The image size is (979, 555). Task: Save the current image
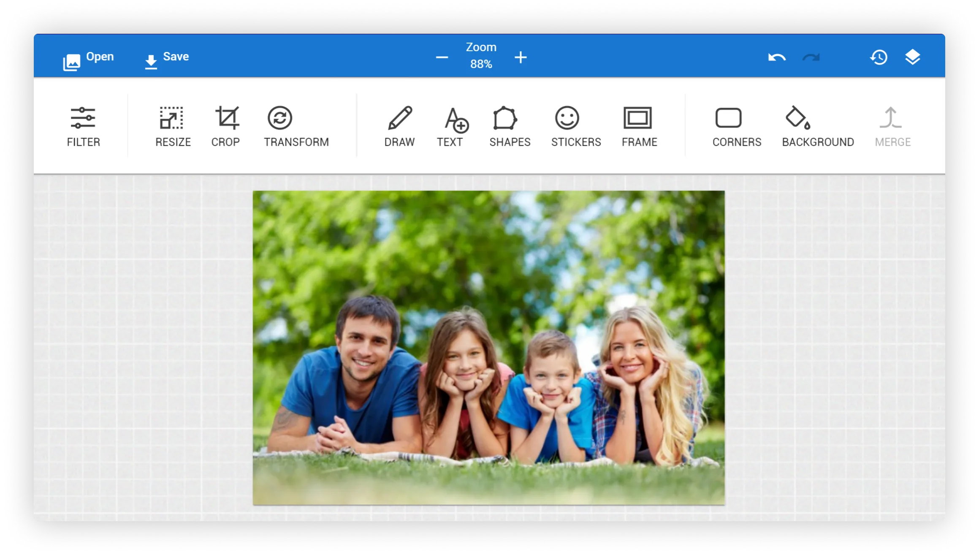coord(166,56)
